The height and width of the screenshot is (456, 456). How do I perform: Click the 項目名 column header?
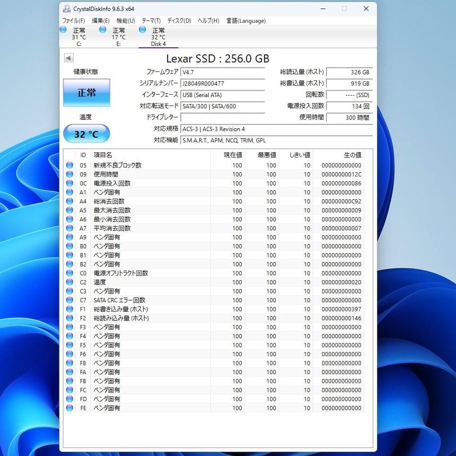[150, 155]
